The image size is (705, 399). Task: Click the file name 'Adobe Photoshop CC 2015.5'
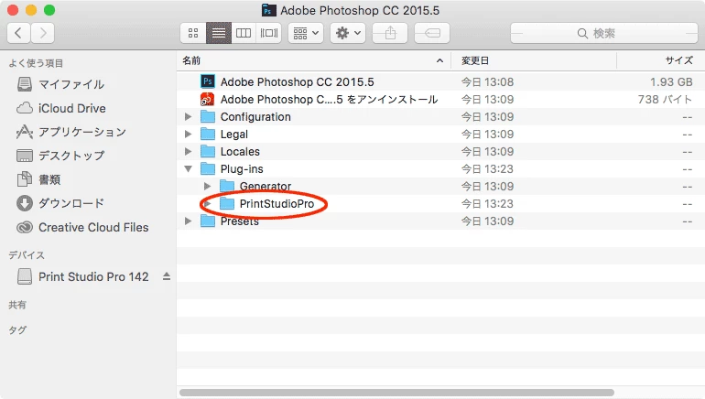pyautogui.click(x=298, y=82)
